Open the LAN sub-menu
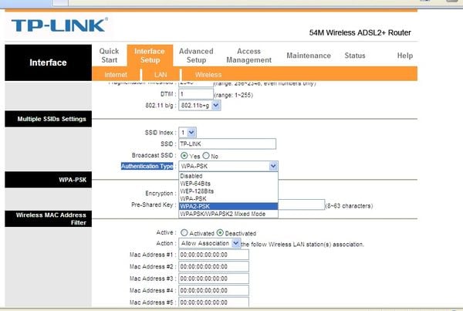This screenshot has width=463, height=311. [x=161, y=75]
